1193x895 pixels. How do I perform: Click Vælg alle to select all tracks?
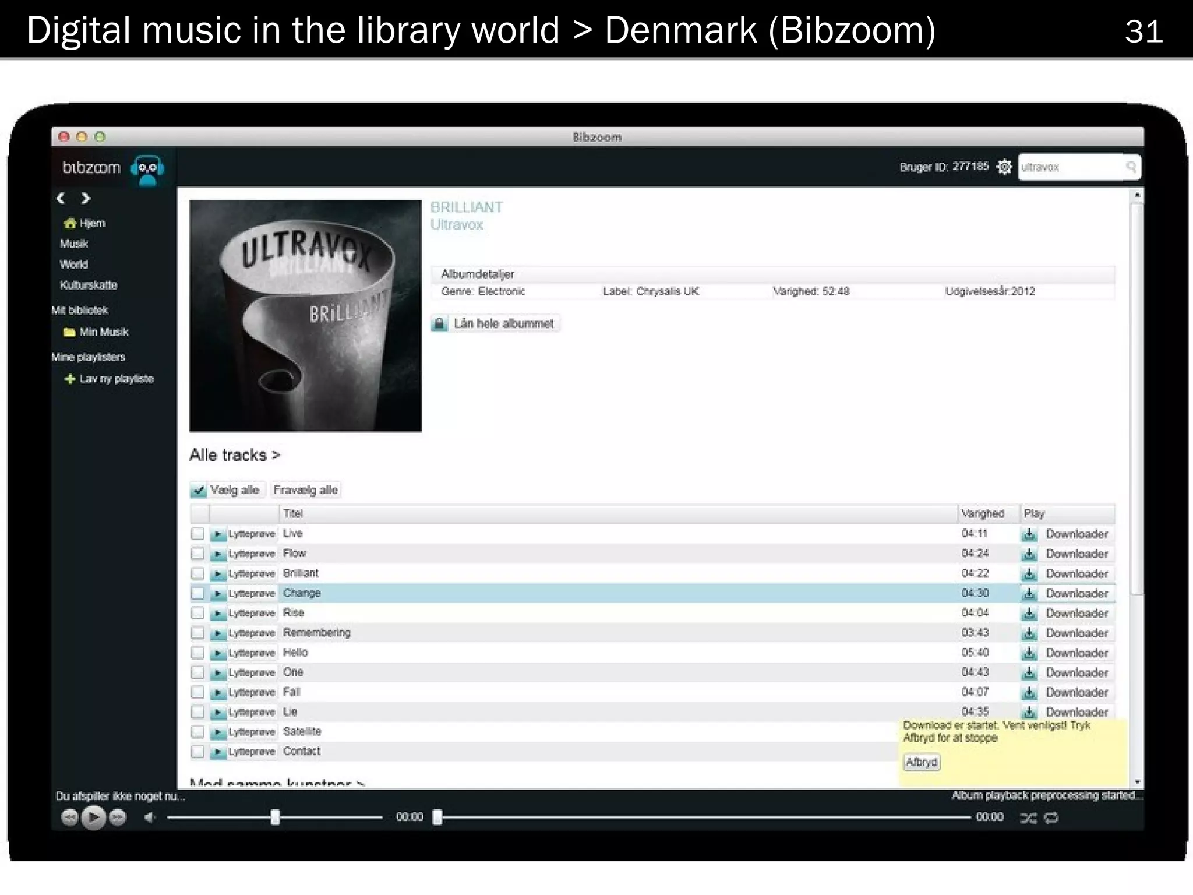pos(228,490)
